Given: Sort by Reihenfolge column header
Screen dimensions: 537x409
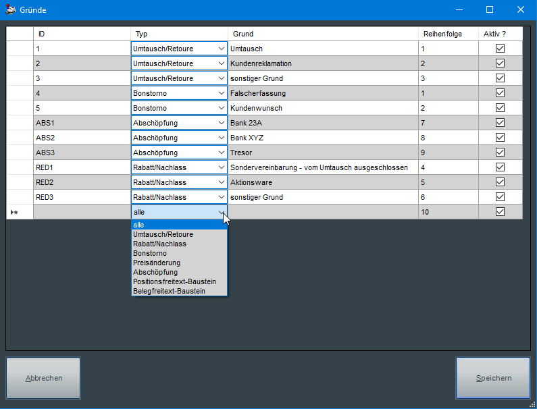Looking at the screenshot, I should click(x=442, y=34).
